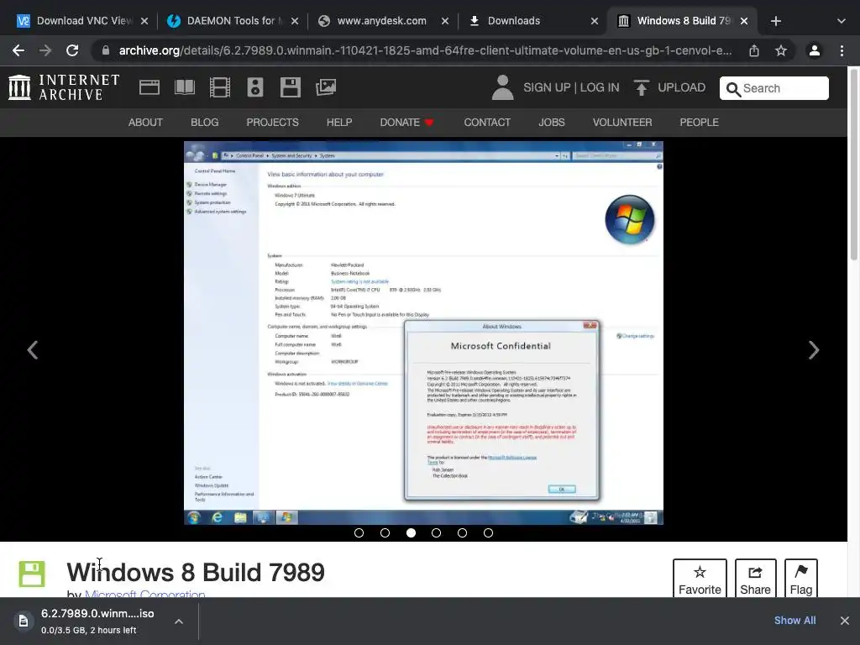Open the Video (film) icon
Image resolution: width=860 pixels, height=645 pixels.
220,87
